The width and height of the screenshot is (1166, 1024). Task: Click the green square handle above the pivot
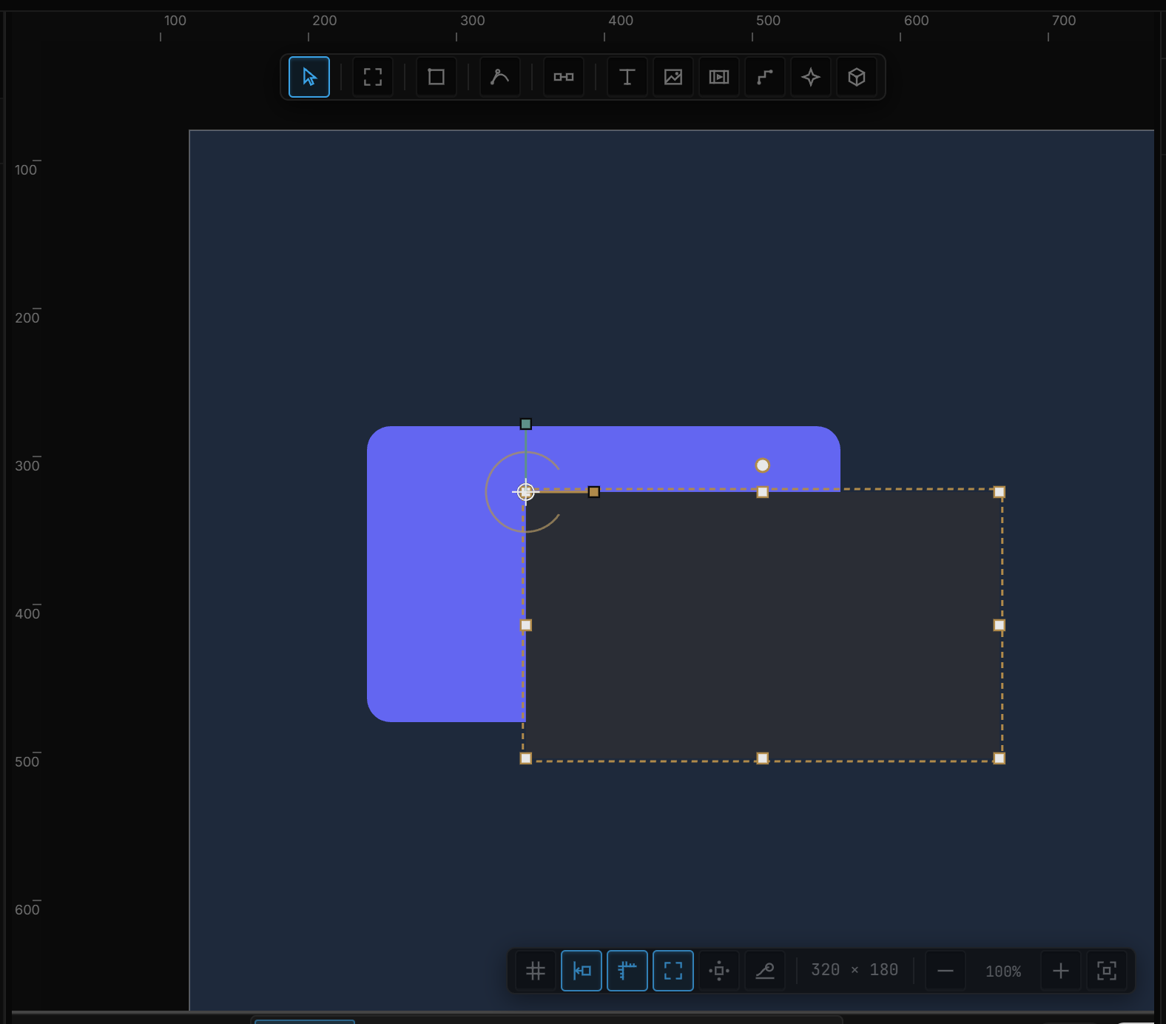pyautogui.click(x=526, y=424)
